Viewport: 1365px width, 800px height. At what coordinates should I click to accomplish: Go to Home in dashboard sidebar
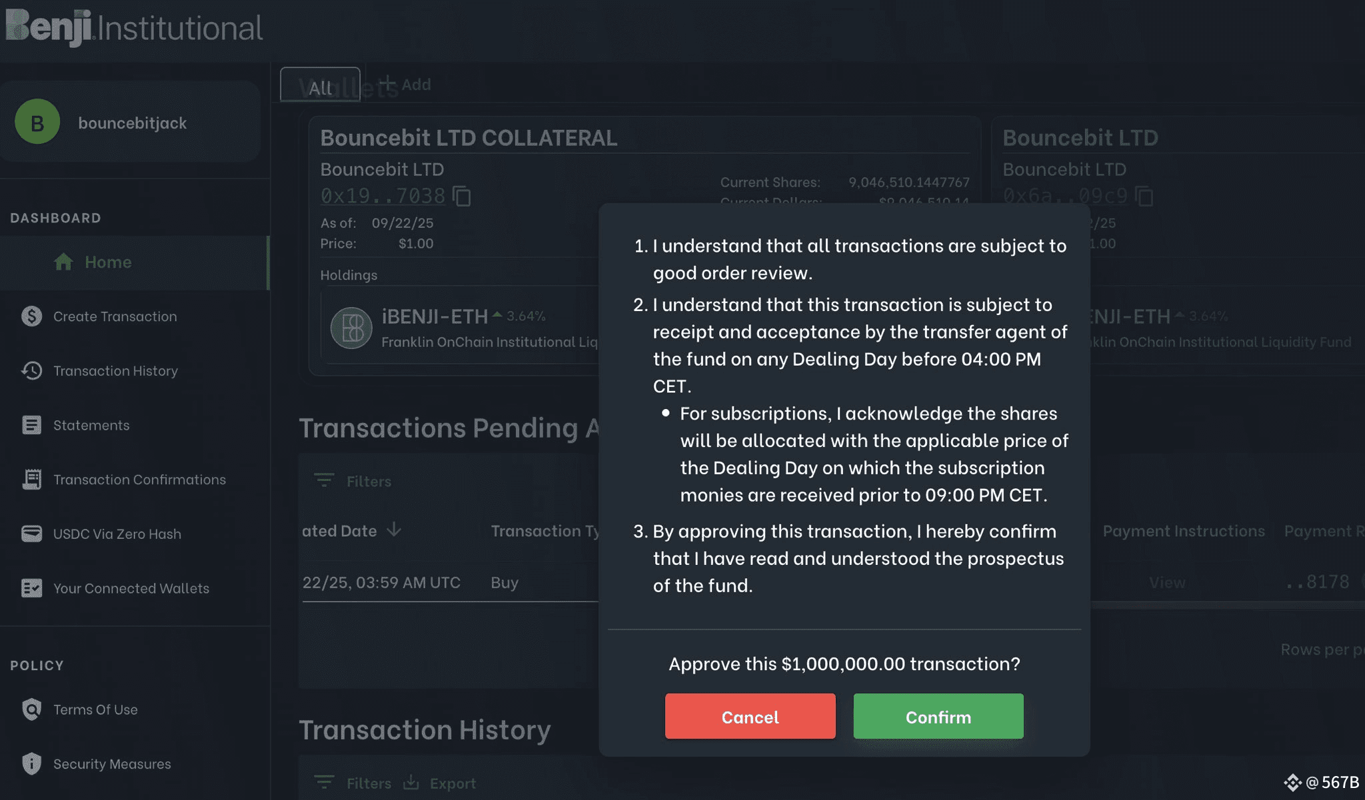pos(107,262)
